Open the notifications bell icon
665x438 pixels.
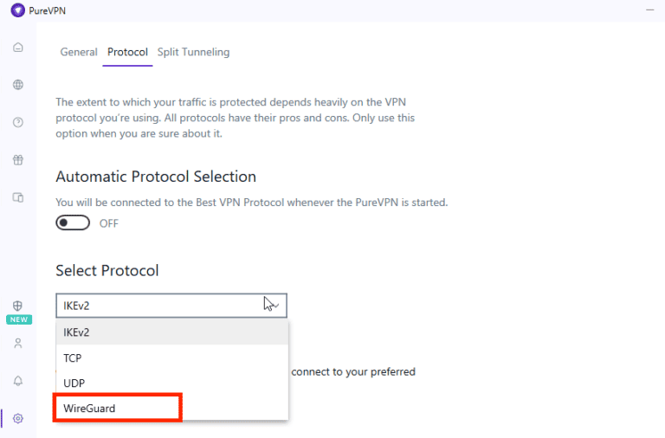(x=18, y=381)
